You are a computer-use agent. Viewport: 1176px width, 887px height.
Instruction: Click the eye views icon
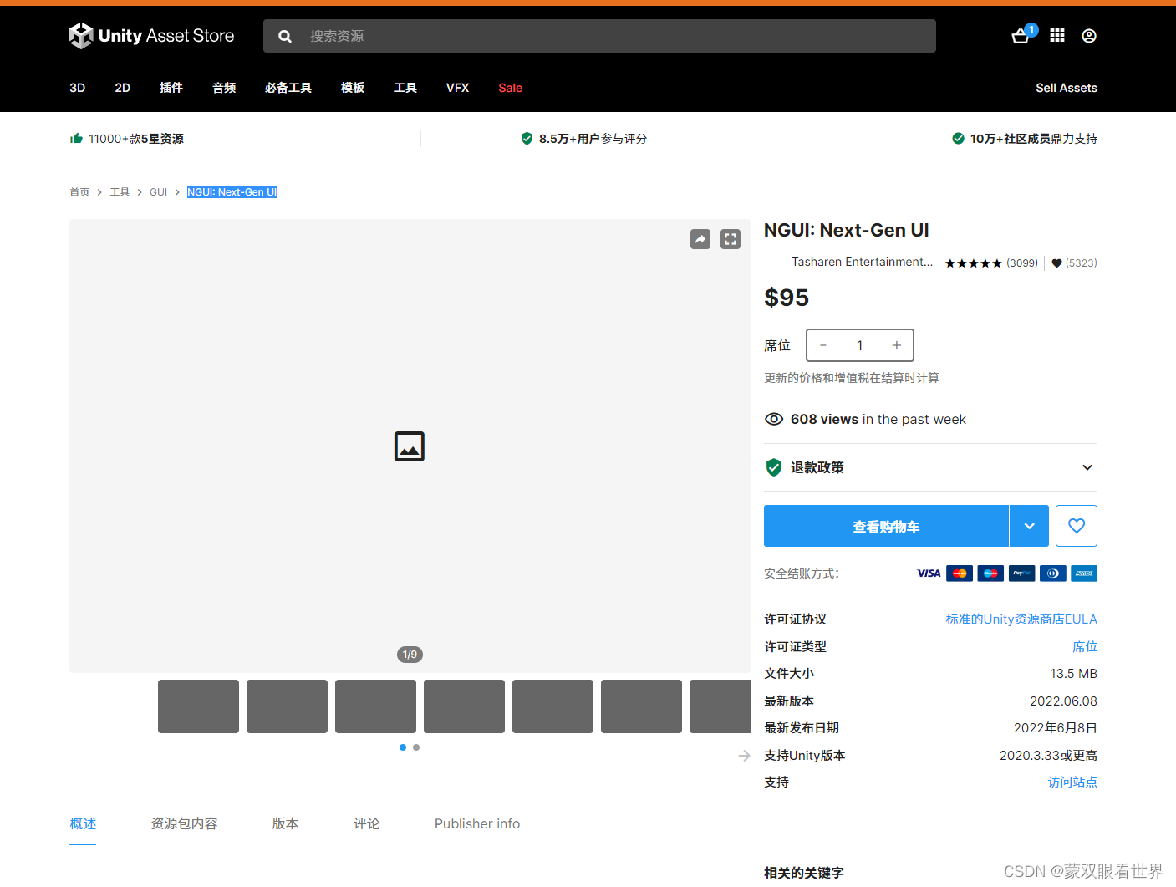pyautogui.click(x=774, y=419)
